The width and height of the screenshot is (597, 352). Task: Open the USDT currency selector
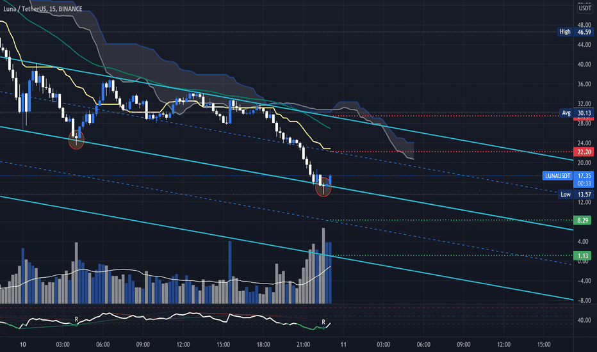coord(585,8)
